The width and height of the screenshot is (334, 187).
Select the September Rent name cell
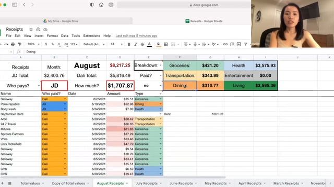[x=21, y=114]
